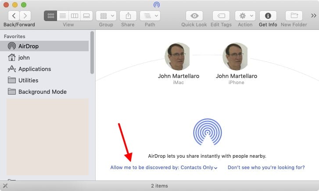
Task: Switch to gallery view
Action: click(86, 16)
